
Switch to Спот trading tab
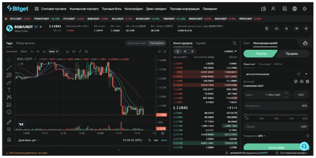(247, 43)
